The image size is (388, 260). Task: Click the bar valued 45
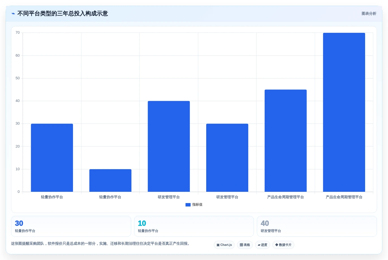pos(286,141)
